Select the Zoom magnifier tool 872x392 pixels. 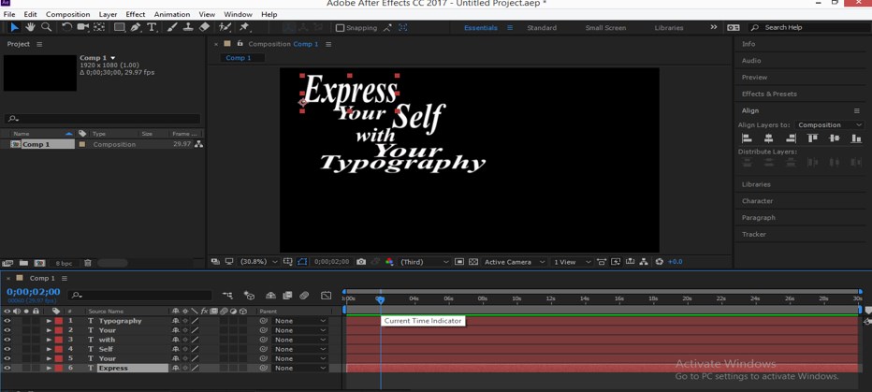[46, 27]
